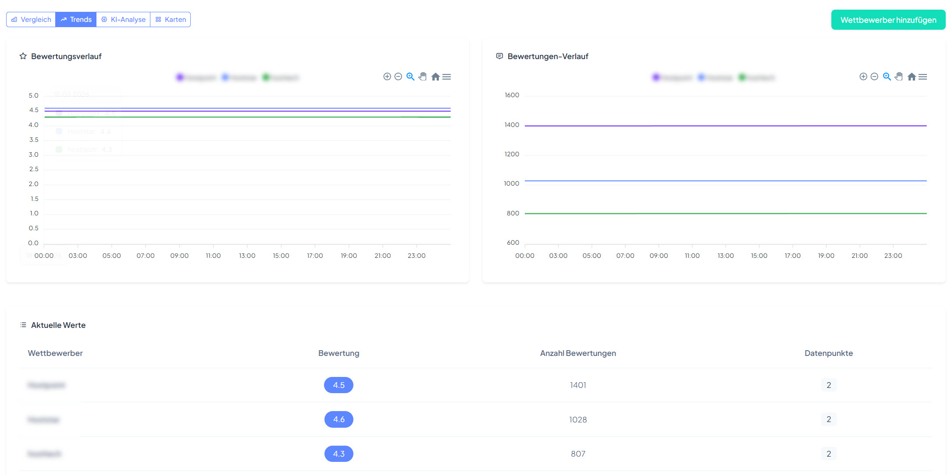Toggle green legend series in Bewertungen-Verlauf chart
This screenshot has width=951, height=475.
tap(757, 77)
